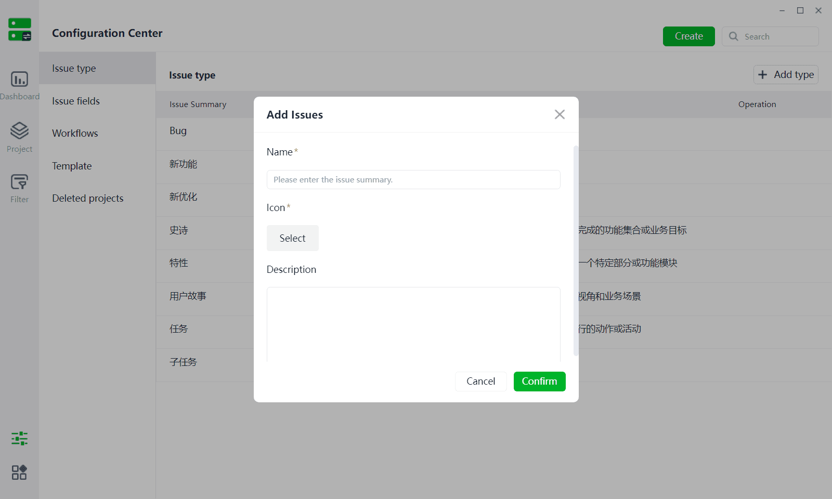Click the apps grid icon at sidebar bottom
This screenshot has width=832, height=499.
coord(19,472)
